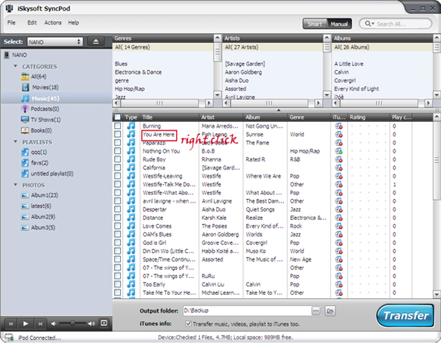Screen dimensions: 441x343
Task: Open the Actions menu
Action: (x=53, y=22)
